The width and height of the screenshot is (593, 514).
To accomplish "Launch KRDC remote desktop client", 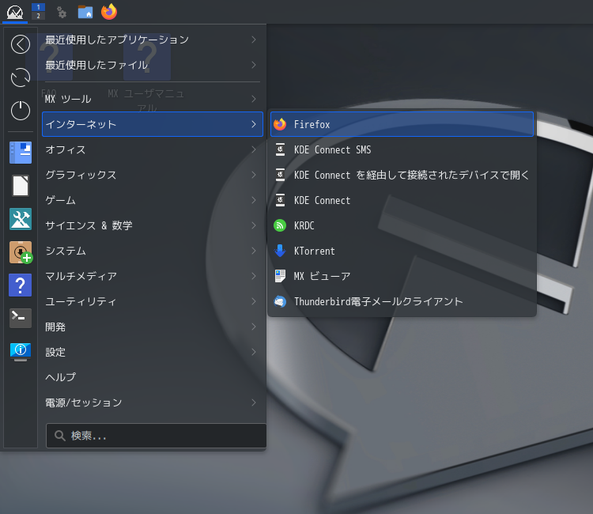I will (402, 225).
